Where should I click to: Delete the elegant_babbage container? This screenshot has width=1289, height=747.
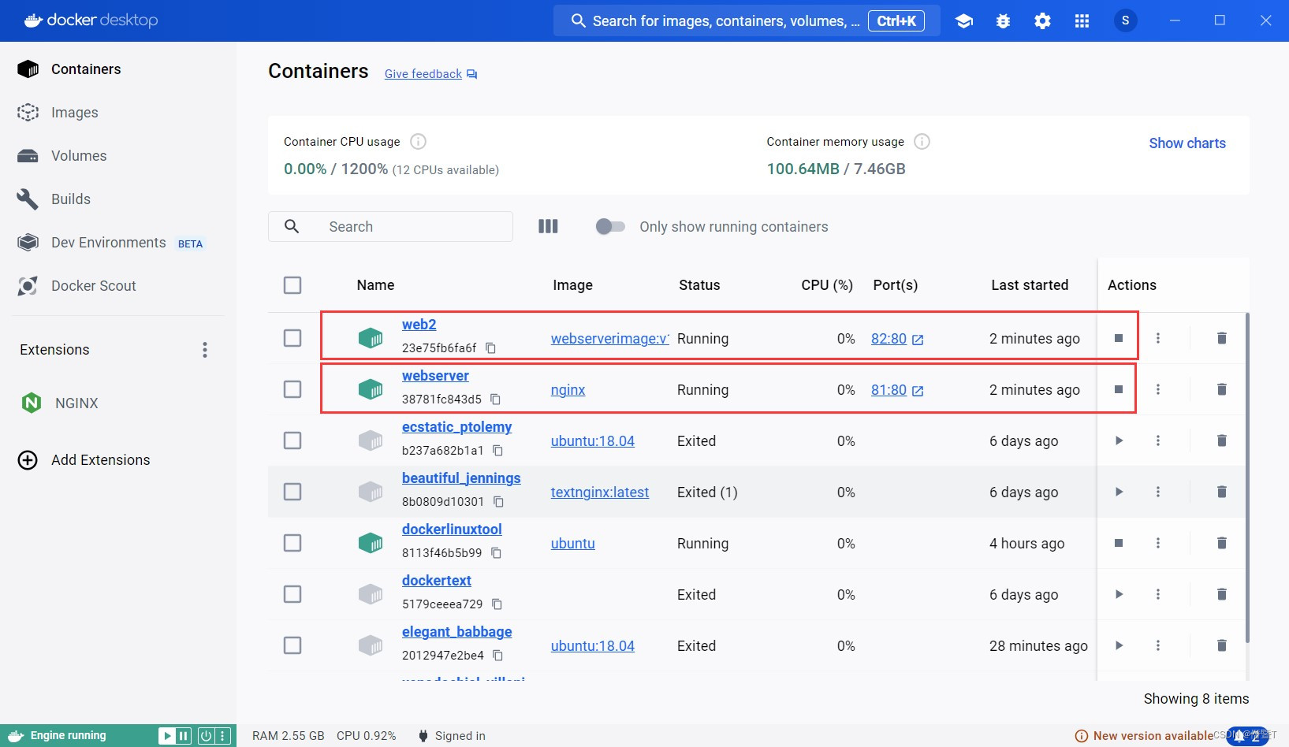(x=1221, y=645)
